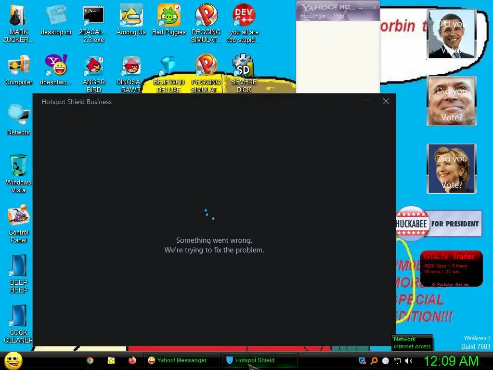Open the Windows Vista recycle bin icon
The width and height of the screenshot is (493, 370).
point(18,173)
